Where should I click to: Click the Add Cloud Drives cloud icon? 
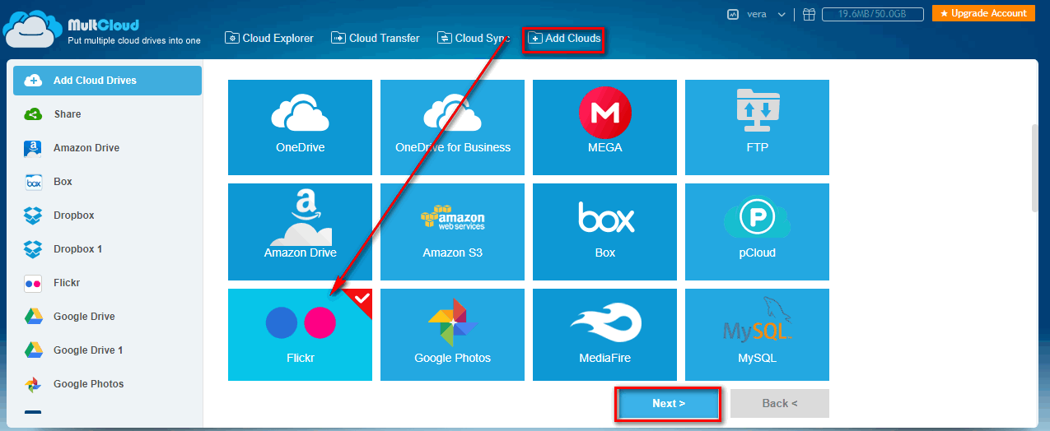click(x=33, y=81)
